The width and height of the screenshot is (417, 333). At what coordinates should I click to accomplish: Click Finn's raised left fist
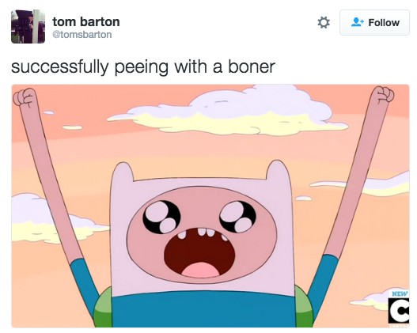[25, 98]
